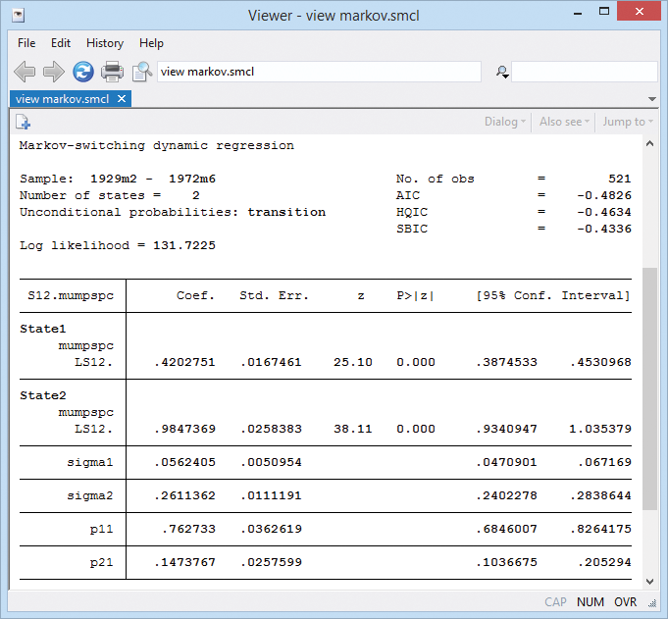
Task: Click the Viewer window system icon
Action: click(19, 16)
